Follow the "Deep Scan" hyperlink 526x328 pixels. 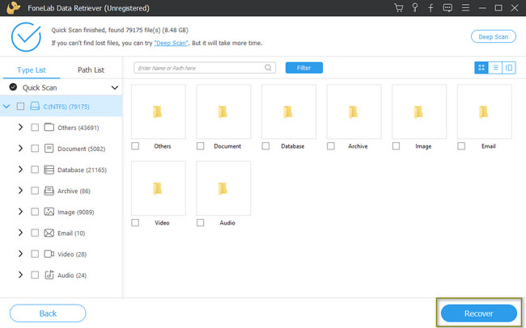click(171, 43)
